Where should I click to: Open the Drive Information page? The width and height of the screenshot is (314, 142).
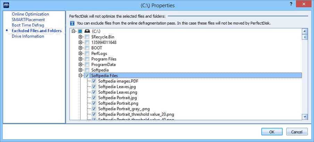coord(28,36)
